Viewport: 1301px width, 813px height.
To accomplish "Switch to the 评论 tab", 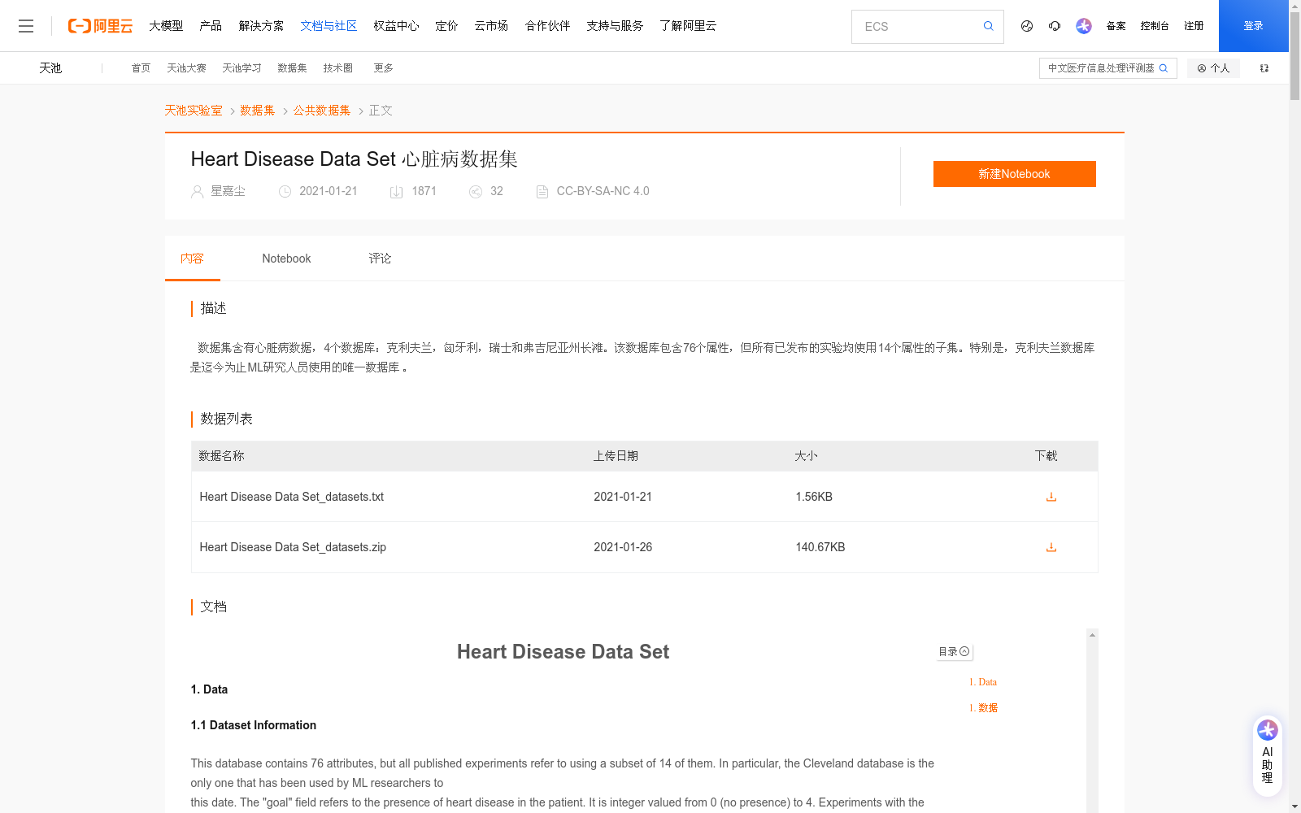I will tap(380, 259).
